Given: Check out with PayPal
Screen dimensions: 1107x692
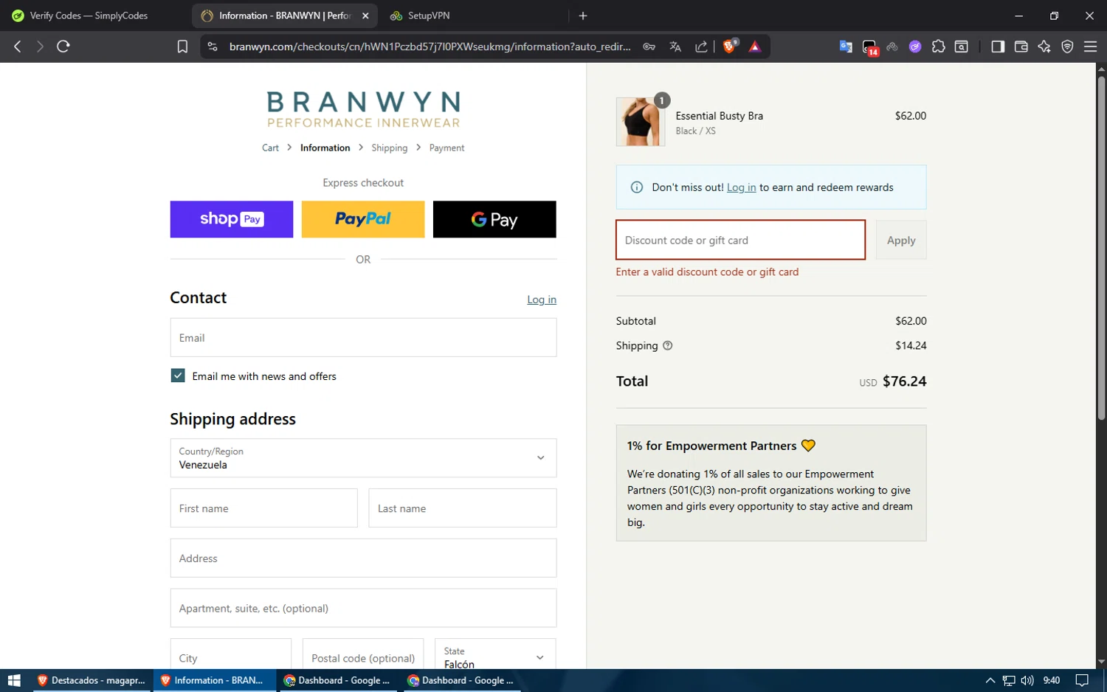Looking at the screenshot, I should (x=363, y=219).
